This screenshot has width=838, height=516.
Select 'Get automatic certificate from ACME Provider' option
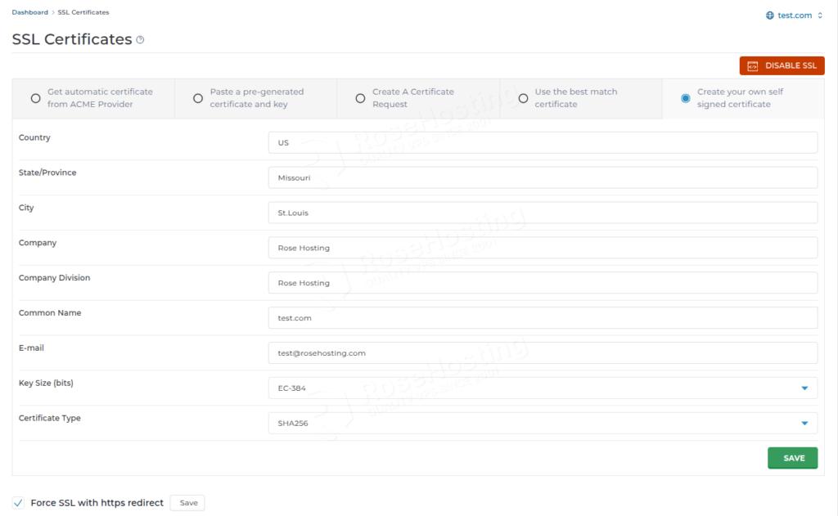pos(35,98)
